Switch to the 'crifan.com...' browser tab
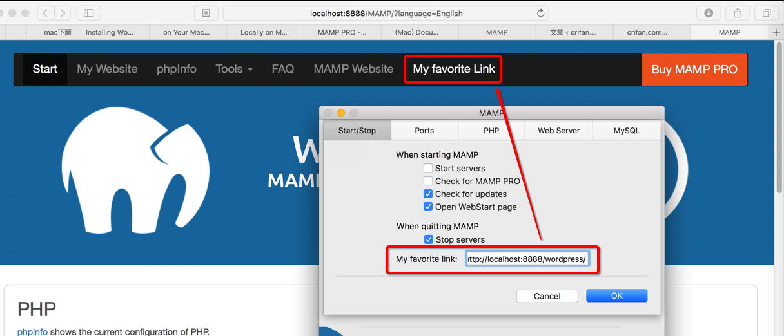Viewport: 784px width, 336px height. coord(652,32)
